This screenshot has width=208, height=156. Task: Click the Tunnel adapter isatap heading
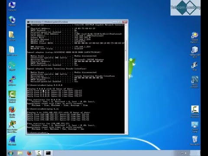coord(64,52)
